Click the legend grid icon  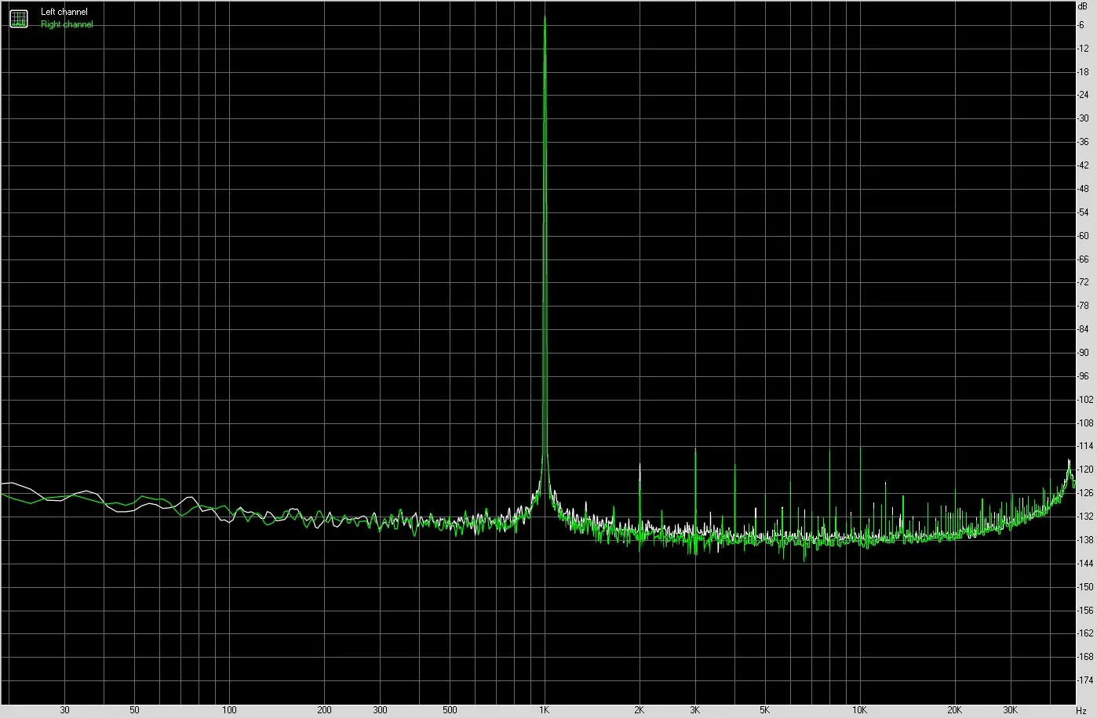click(x=18, y=19)
